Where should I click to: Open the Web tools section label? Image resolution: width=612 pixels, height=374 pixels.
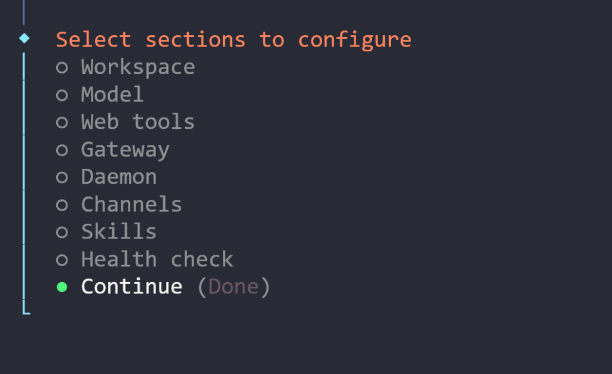(138, 122)
